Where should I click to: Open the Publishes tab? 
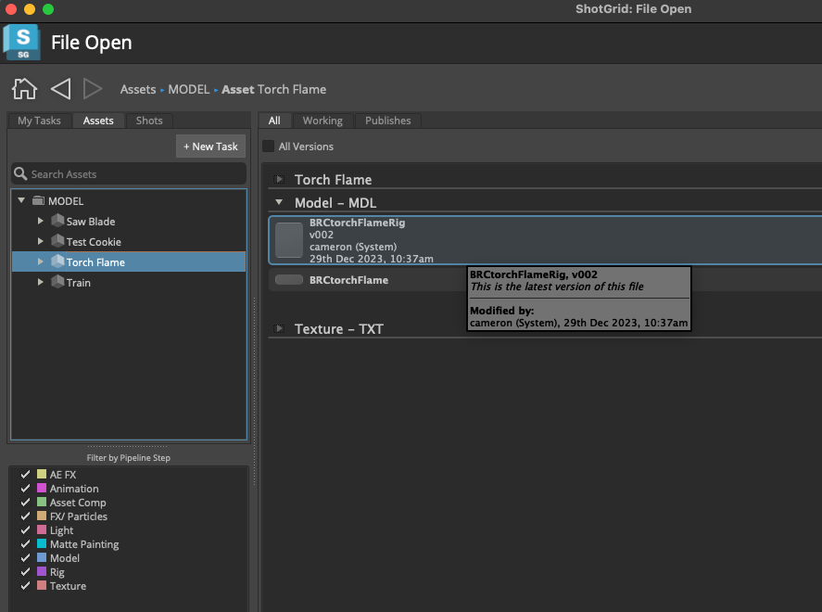(387, 121)
